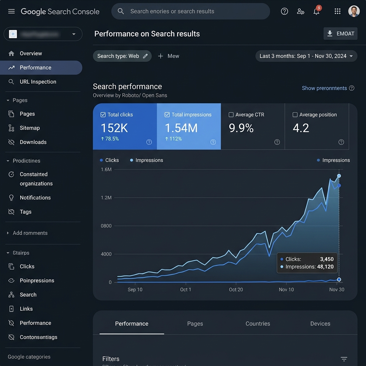The height and width of the screenshot is (366, 366).
Task: Click help icon in Average position card
Action: (x=341, y=142)
